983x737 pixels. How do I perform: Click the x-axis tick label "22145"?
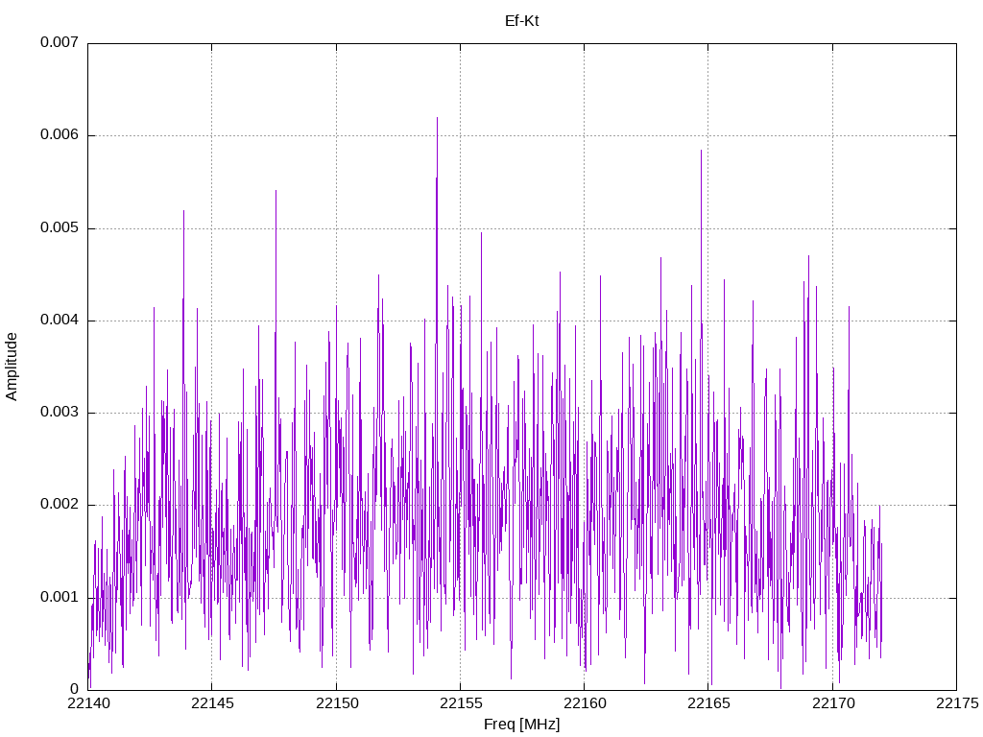[212, 703]
